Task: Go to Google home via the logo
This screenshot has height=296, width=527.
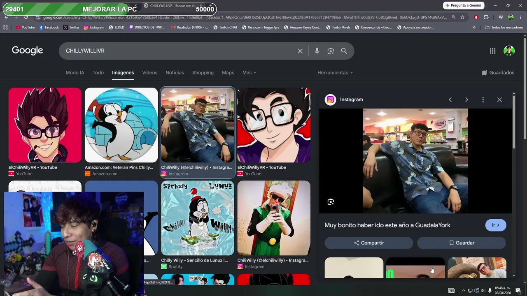Action: pos(28,51)
